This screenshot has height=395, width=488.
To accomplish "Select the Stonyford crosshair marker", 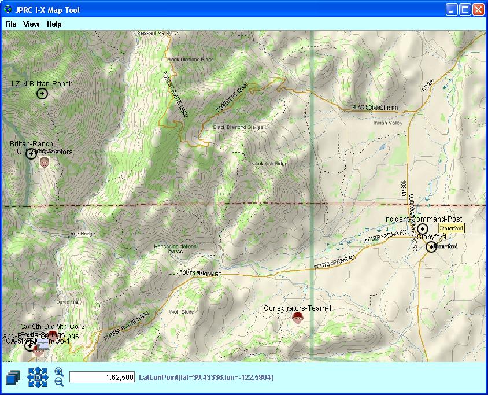I will click(431, 247).
